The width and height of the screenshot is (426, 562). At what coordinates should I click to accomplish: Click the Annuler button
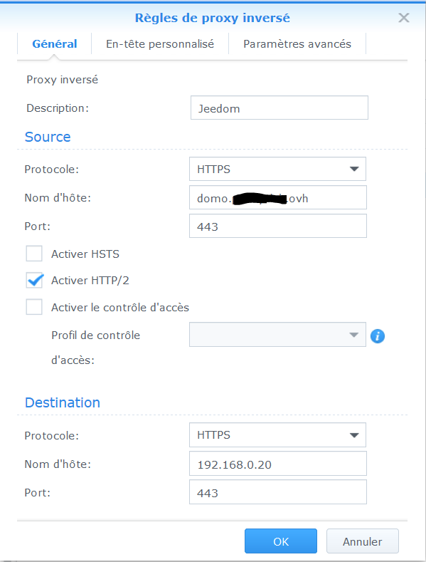point(362,541)
